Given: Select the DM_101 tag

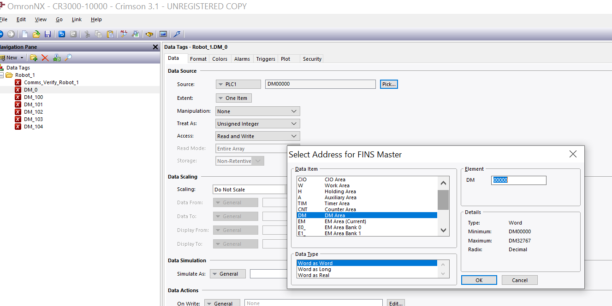Looking at the screenshot, I should point(33,104).
